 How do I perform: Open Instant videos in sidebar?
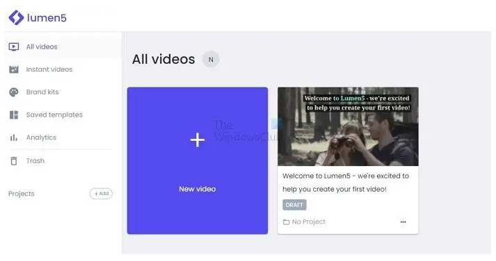click(49, 69)
